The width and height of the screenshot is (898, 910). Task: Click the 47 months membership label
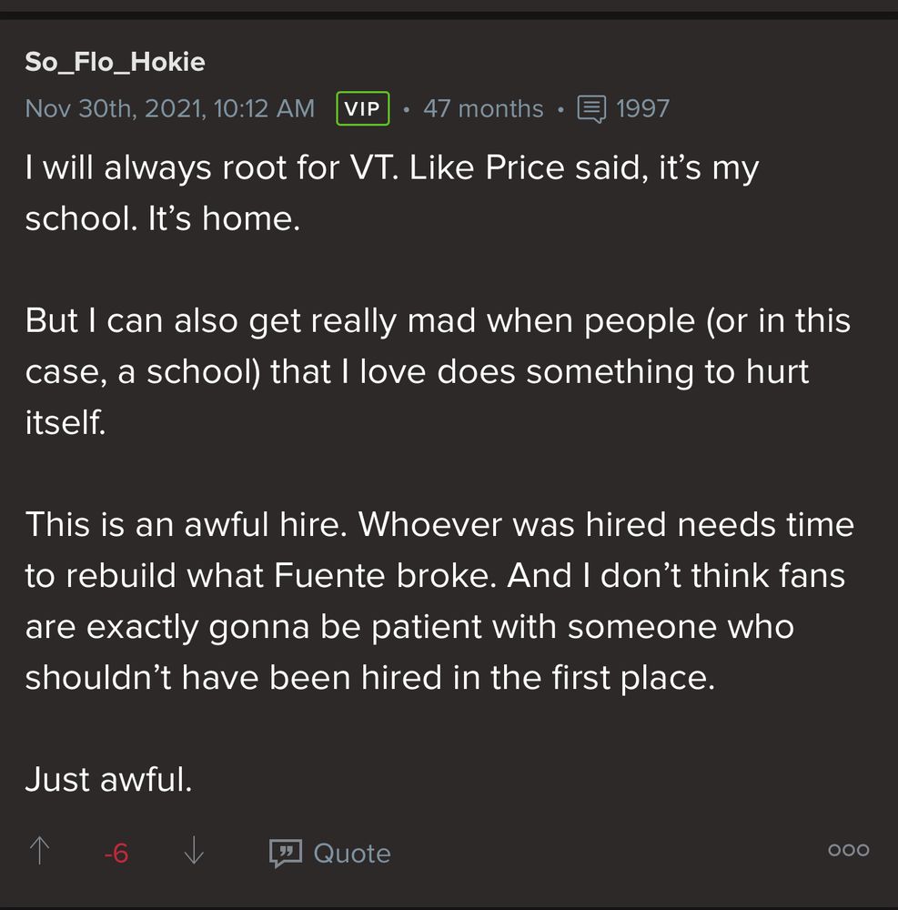(x=483, y=109)
